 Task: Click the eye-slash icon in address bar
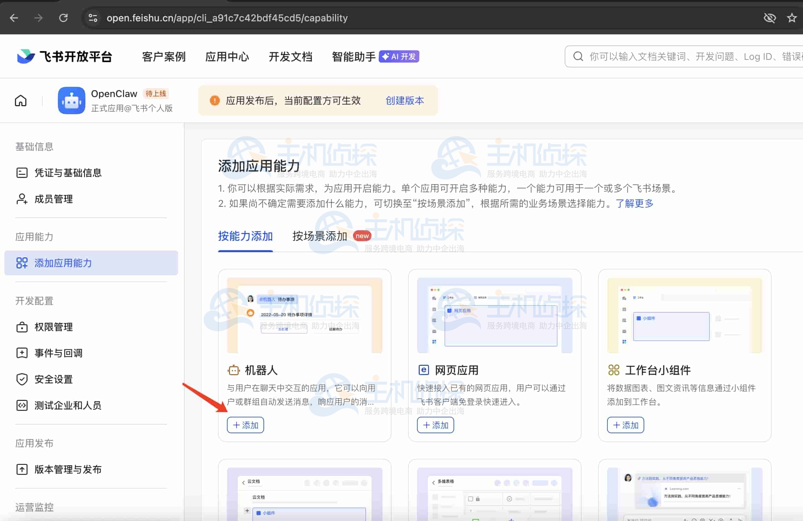[x=770, y=18]
